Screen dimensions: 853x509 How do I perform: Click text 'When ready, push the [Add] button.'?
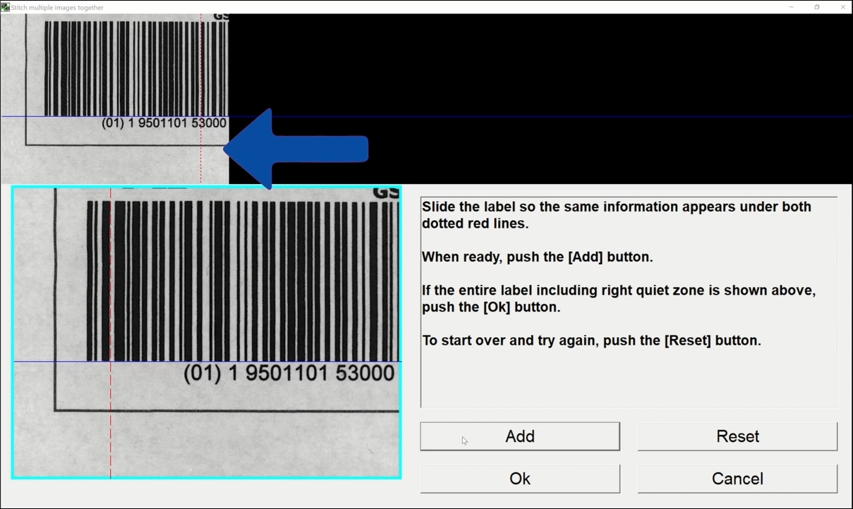[538, 257]
